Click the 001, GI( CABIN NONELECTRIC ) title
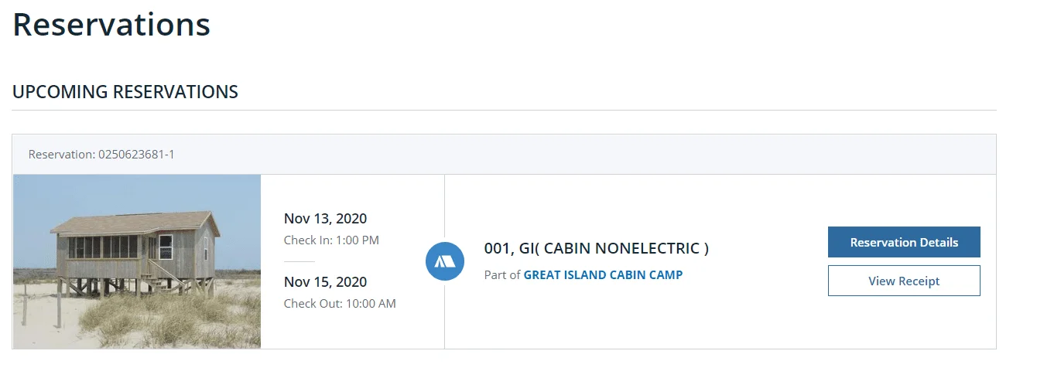 (x=596, y=248)
